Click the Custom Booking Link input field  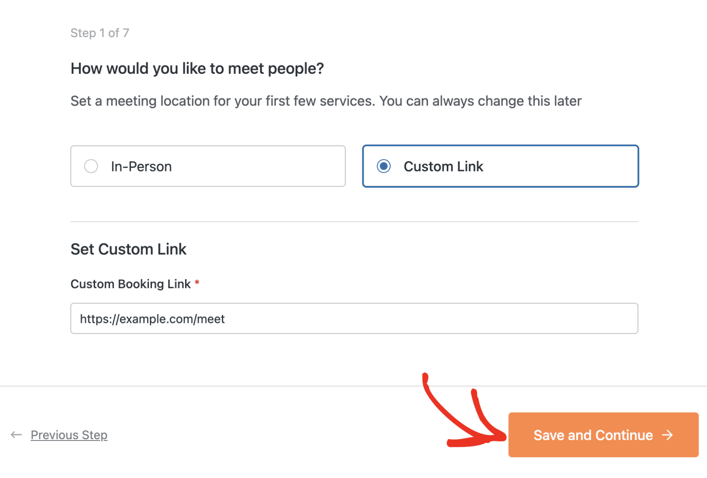tap(353, 318)
